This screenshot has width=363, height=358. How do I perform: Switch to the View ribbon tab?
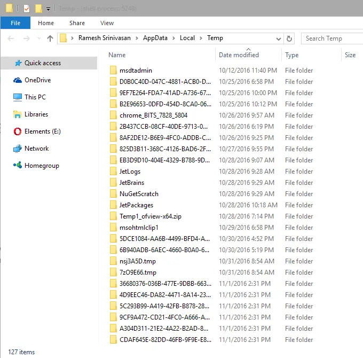(107, 23)
